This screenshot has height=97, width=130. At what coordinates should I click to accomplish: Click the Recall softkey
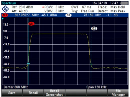[x=33, y=93]
